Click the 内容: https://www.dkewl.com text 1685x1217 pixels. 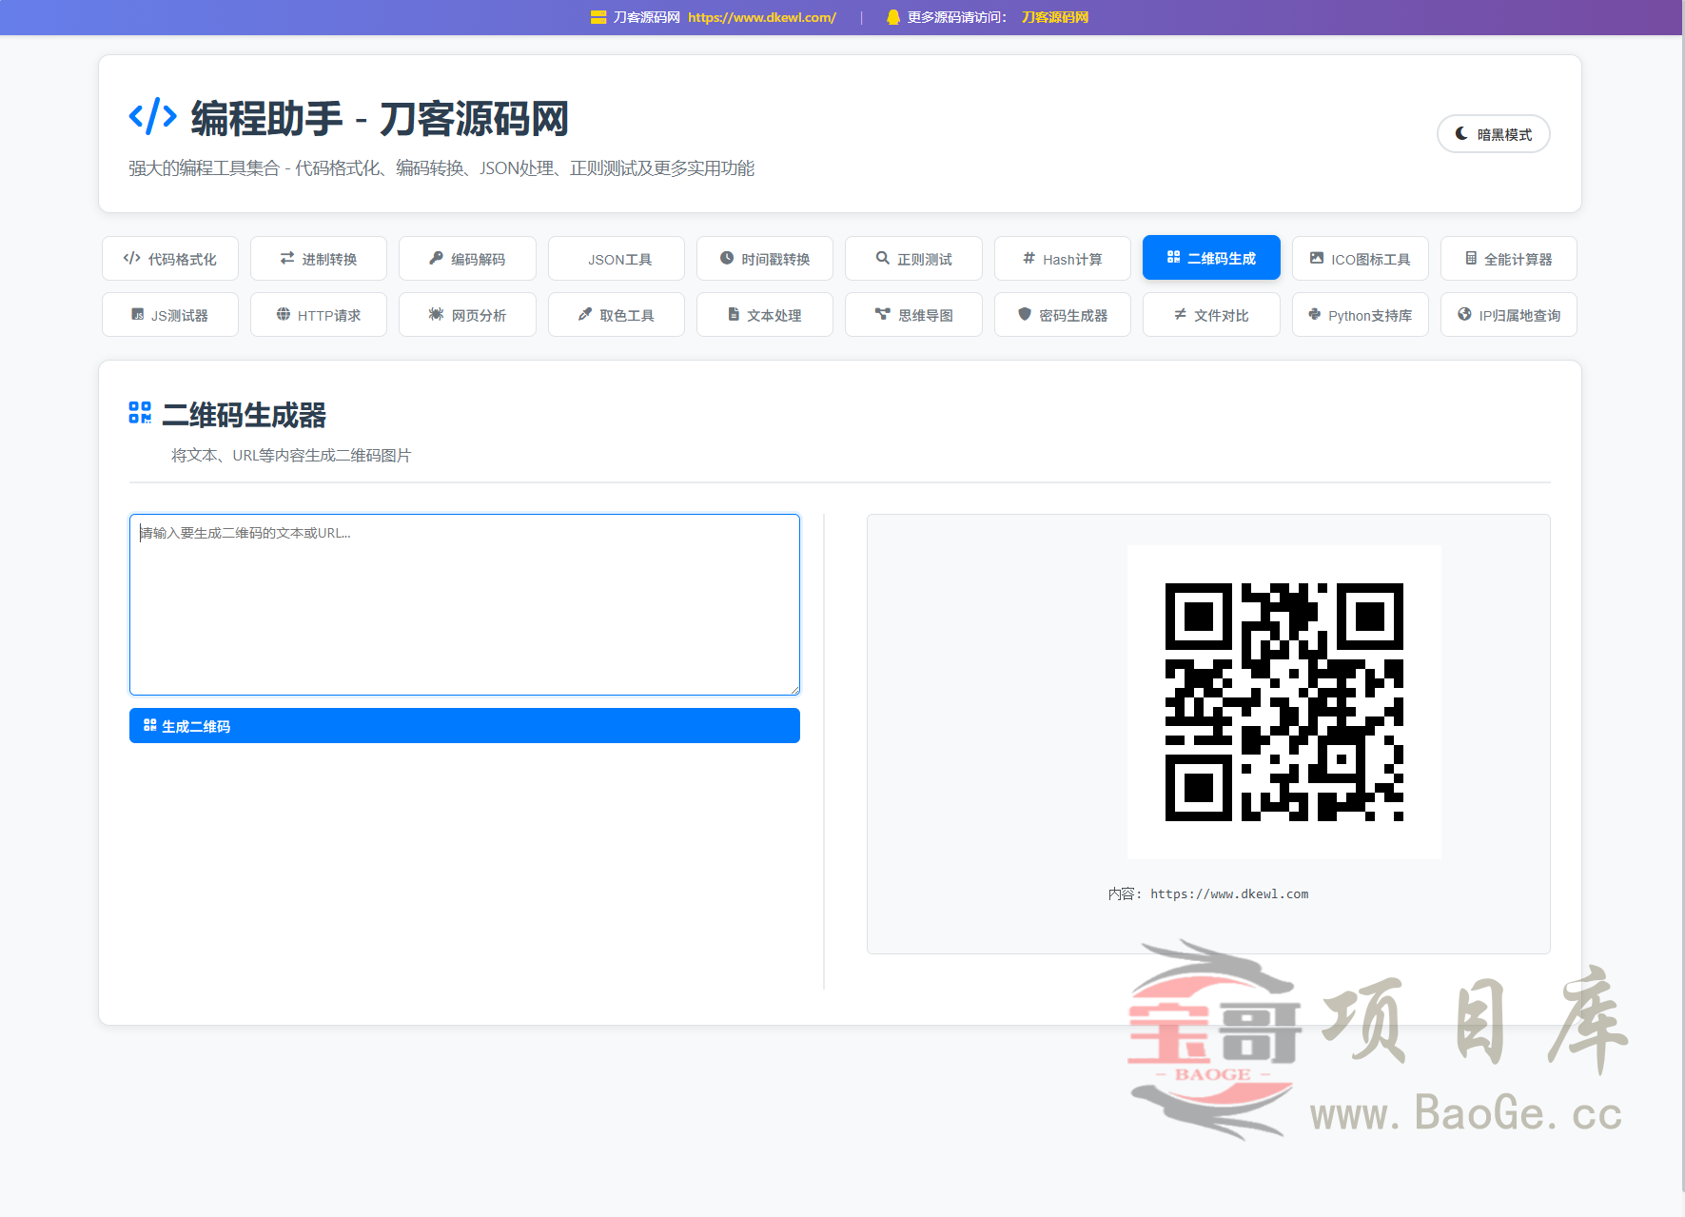1208,893
